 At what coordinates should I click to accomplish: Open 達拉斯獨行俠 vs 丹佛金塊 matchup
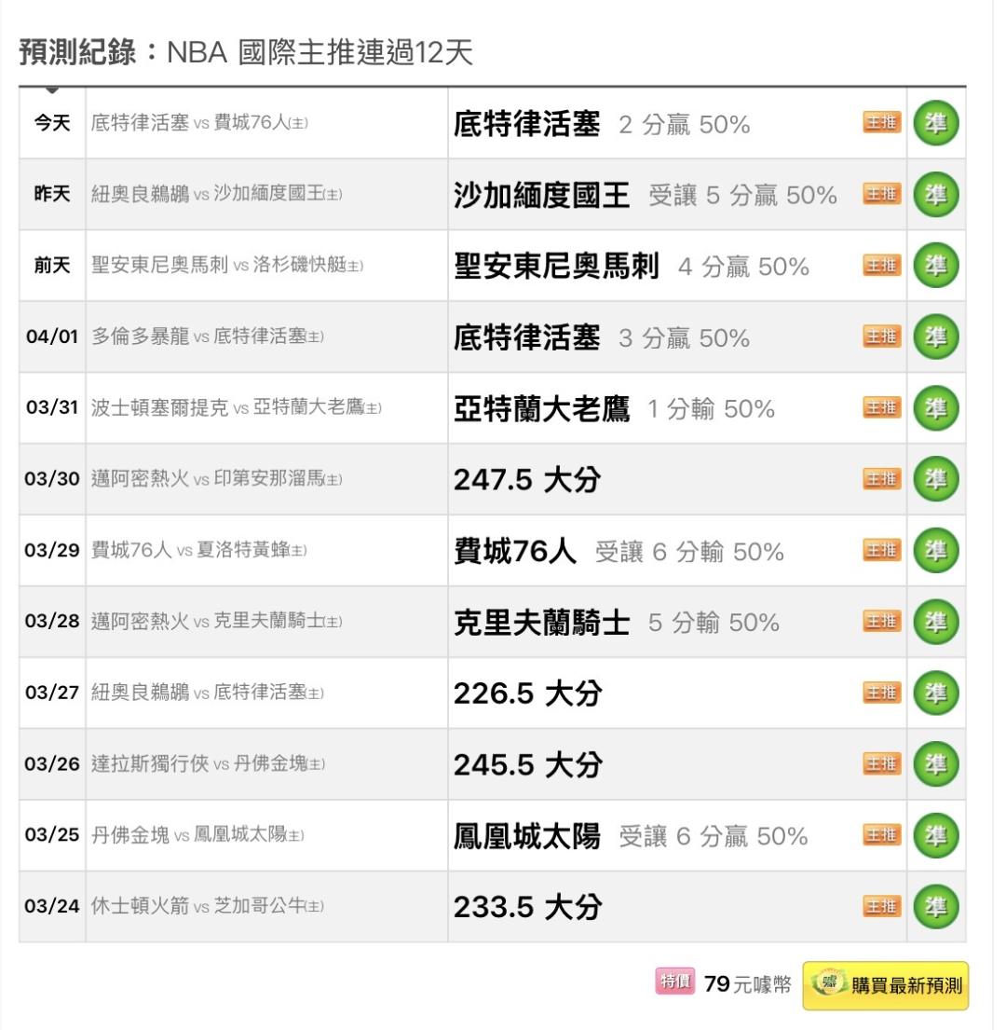208,764
